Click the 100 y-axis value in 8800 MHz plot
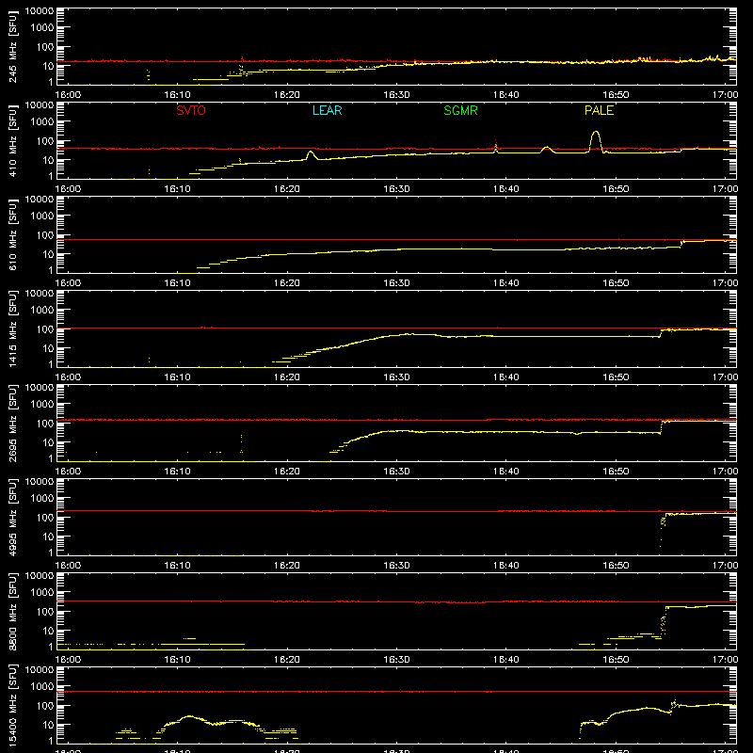Viewport: 753px width, 753px height. pos(44,612)
